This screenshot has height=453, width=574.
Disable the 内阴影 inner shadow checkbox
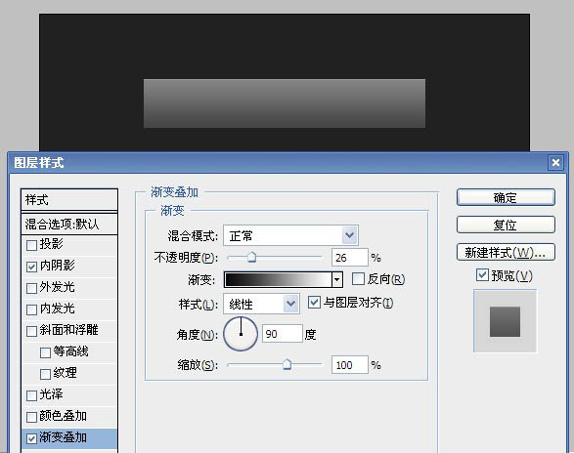32,267
